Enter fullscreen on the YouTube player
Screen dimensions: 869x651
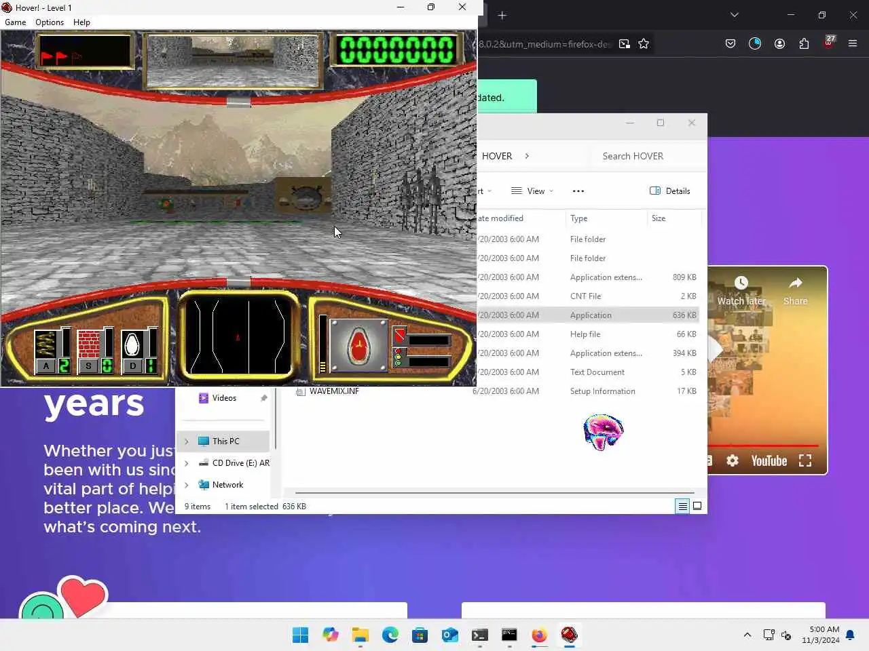tap(805, 461)
